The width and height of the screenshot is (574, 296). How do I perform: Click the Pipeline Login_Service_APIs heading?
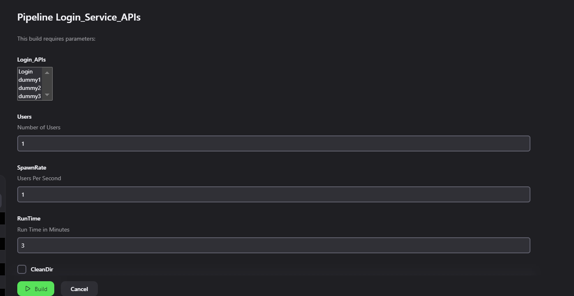79,18
